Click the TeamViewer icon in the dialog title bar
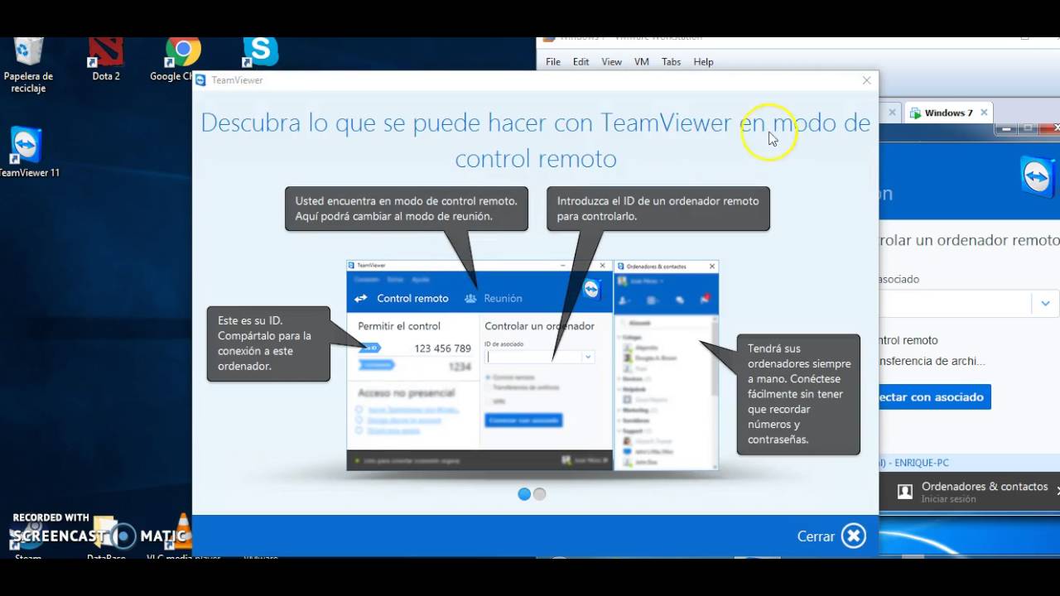The height and width of the screenshot is (596, 1060). click(x=200, y=80)
